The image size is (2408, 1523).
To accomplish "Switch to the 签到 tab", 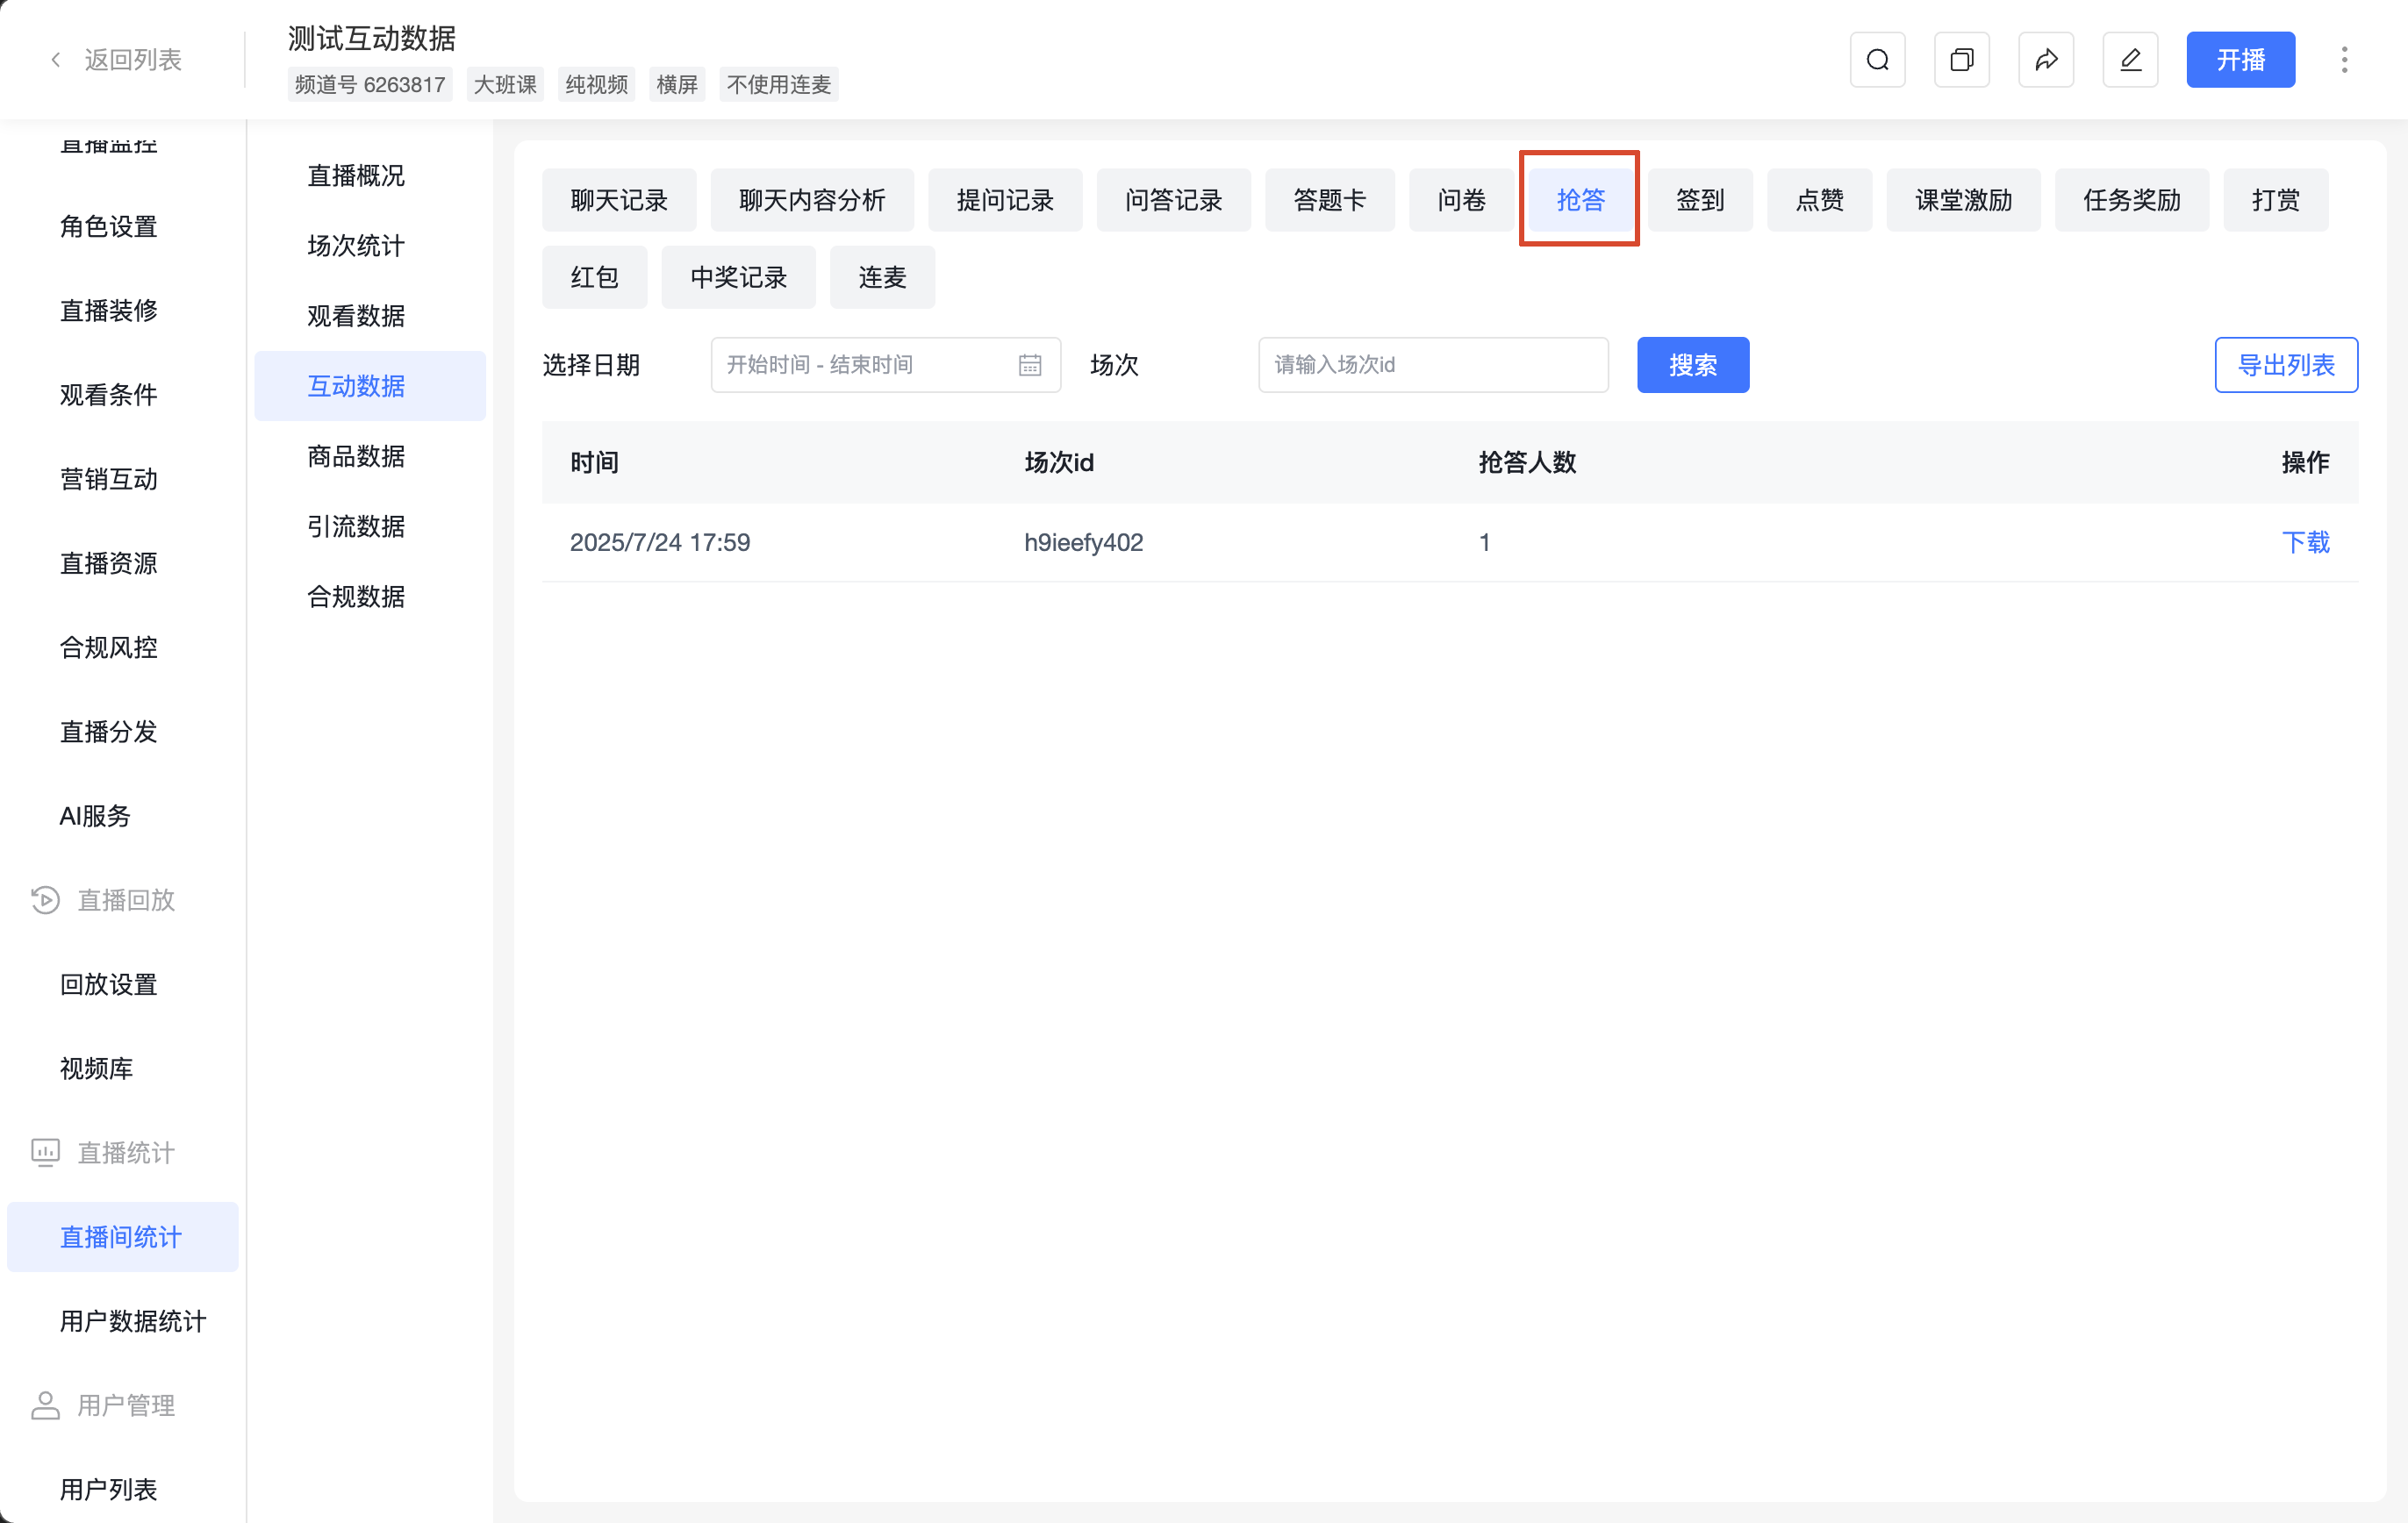I will click(1700, 200).
